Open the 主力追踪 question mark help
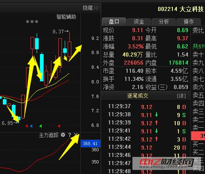Screen dimensions: 205x174 (70, 135)
